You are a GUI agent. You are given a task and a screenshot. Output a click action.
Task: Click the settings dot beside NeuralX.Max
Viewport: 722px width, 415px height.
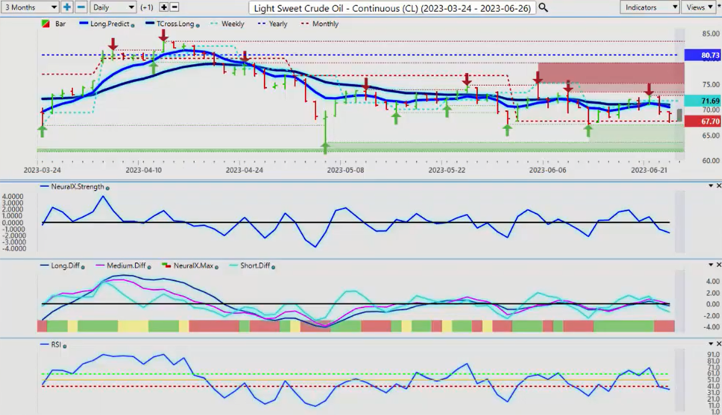217,267
